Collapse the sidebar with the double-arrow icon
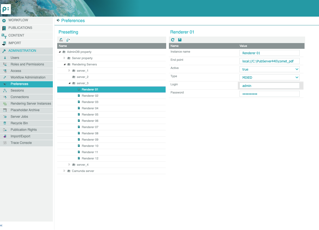The width and height of the screenshot is (319, 230). [1, 226]
